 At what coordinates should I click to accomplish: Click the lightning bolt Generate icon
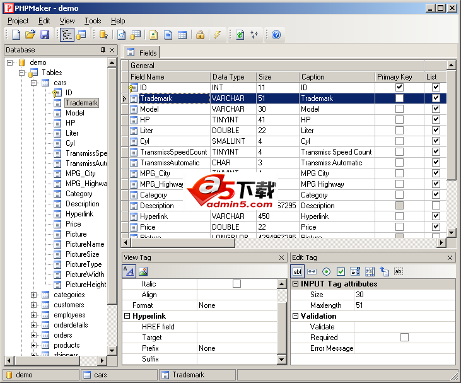coord(218,35)
